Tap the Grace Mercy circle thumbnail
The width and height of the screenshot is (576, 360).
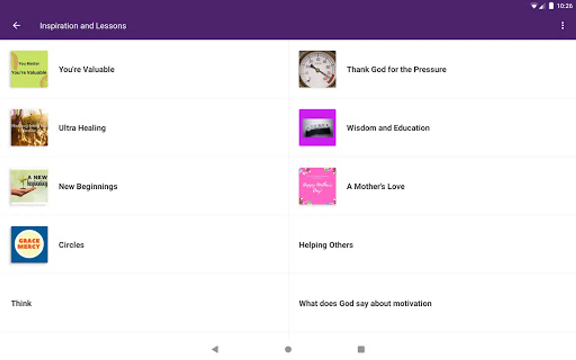coord(29,244)
